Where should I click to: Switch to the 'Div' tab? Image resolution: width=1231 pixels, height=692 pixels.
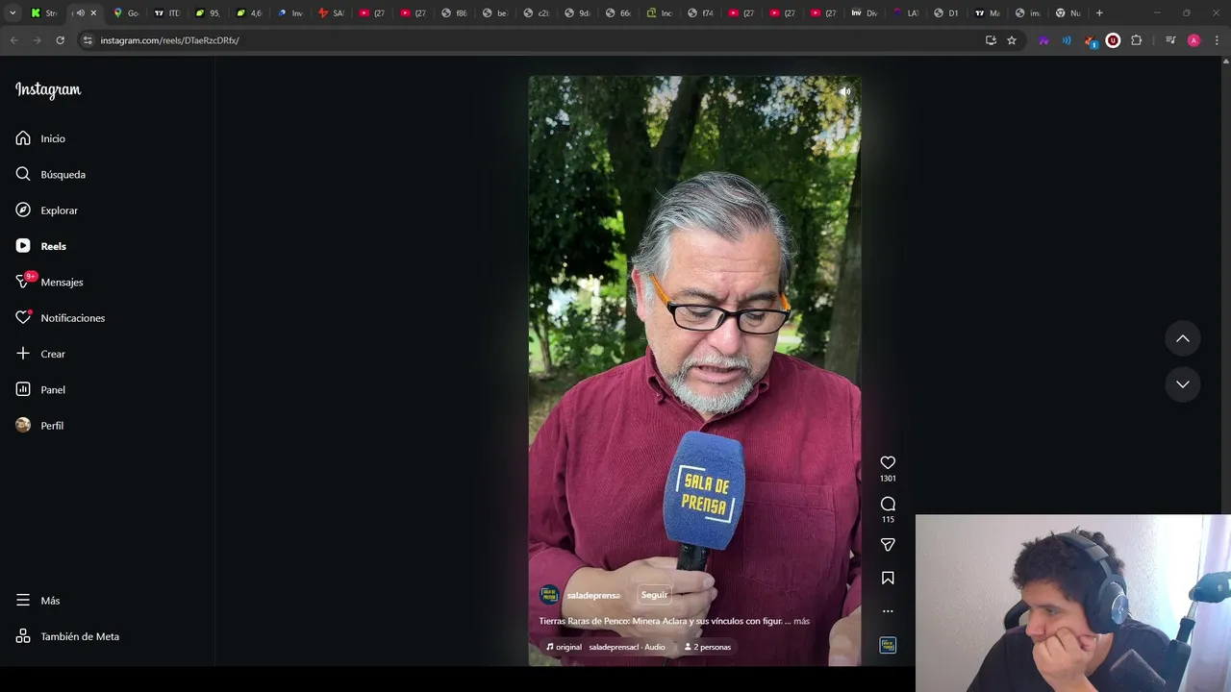point(865,13)
